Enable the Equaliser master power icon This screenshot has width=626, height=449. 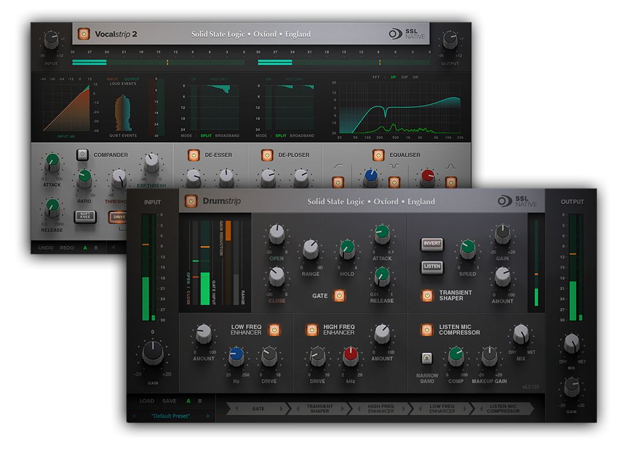pos(377,155)
